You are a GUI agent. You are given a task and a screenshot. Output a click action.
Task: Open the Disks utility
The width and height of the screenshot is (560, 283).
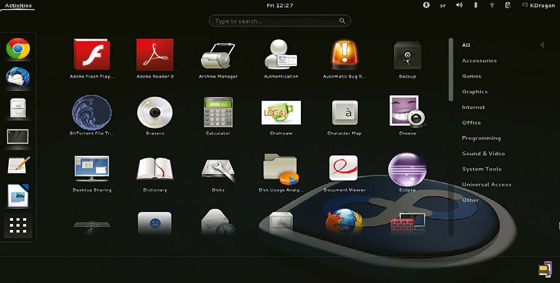coord(218,170)
